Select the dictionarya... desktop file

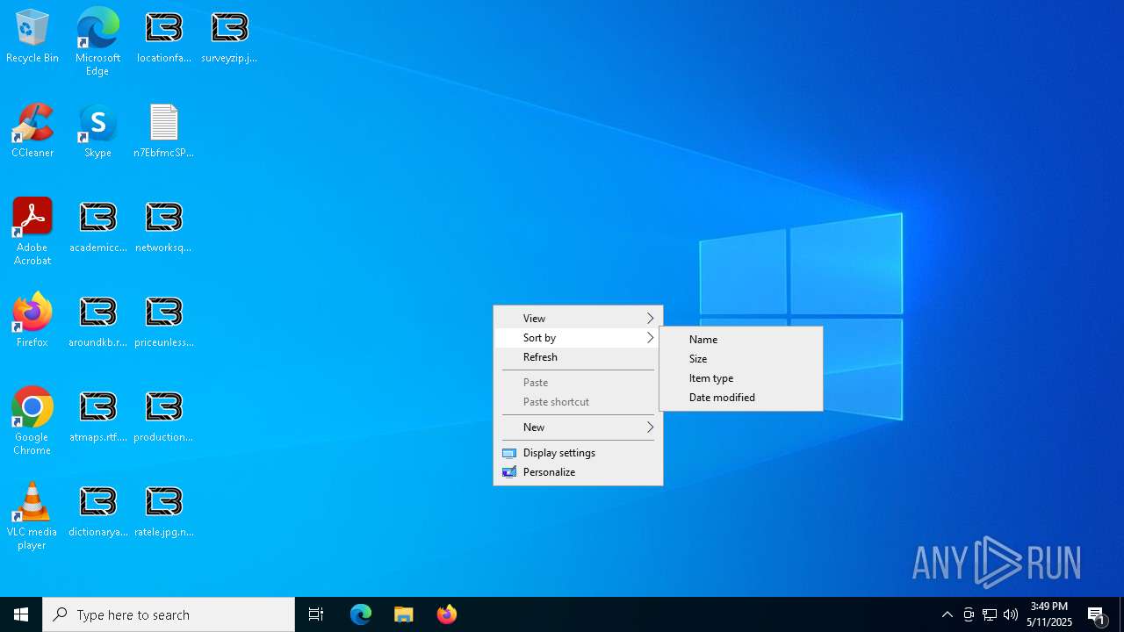97,511
